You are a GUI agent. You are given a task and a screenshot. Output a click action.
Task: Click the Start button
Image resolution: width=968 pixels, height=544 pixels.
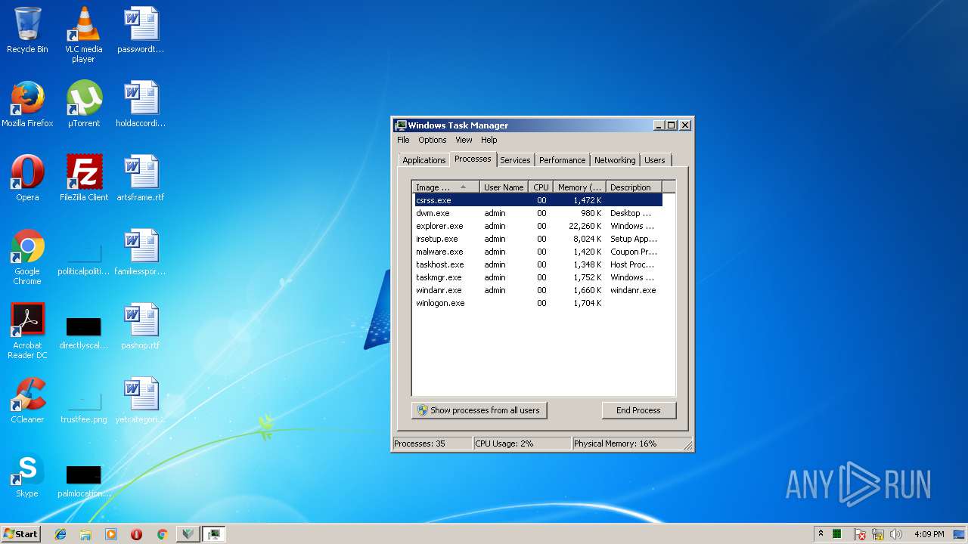pyautogui.click(x=20, y=534)
